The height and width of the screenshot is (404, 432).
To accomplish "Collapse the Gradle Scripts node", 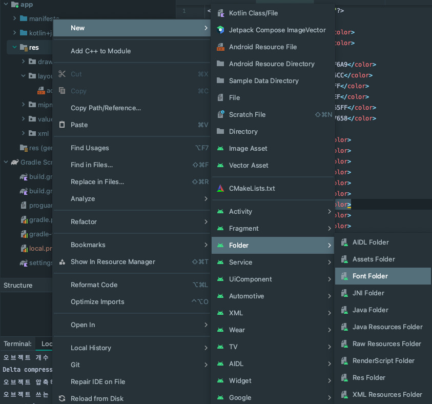I will [6, 162].
